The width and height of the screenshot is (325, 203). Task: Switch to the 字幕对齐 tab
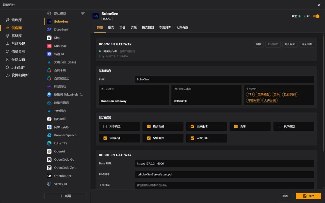point(165,28)
